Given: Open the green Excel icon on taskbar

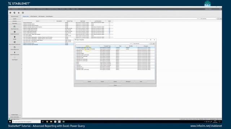Looking at the screenshot, I should (64, 121).
